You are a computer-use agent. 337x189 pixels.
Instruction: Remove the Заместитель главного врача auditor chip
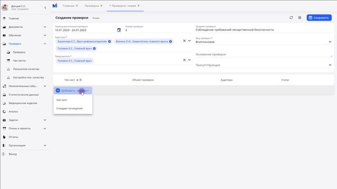171,41
